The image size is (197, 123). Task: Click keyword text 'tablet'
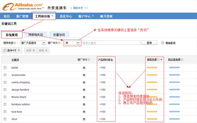(x=15, y=68)
